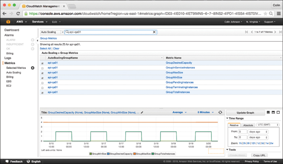283x164 pixels.
Task: Go to previous metrics page
Action: (252, 32)
